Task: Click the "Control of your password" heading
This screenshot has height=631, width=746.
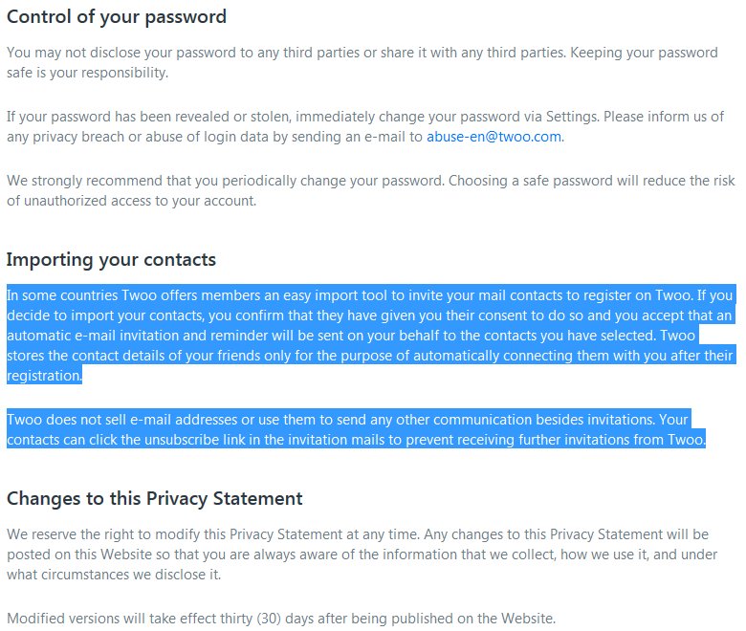Action: (117, 17)
